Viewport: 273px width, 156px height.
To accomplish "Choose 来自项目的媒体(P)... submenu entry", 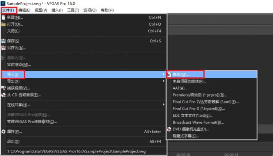I will (x=212, y=81).
